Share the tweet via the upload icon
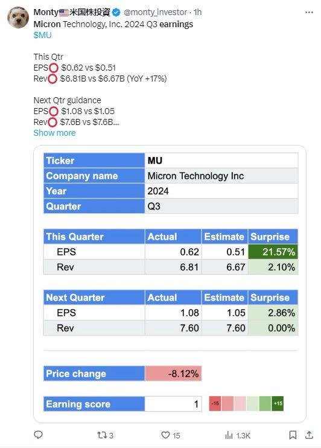 [x=309, y=435]
